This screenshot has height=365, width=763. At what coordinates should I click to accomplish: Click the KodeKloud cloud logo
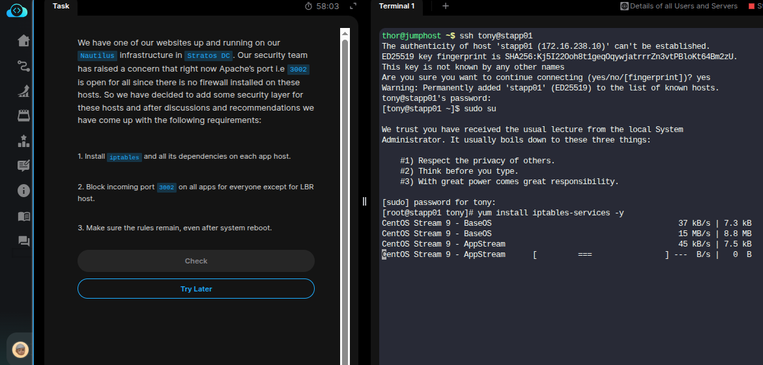point(16,11)
